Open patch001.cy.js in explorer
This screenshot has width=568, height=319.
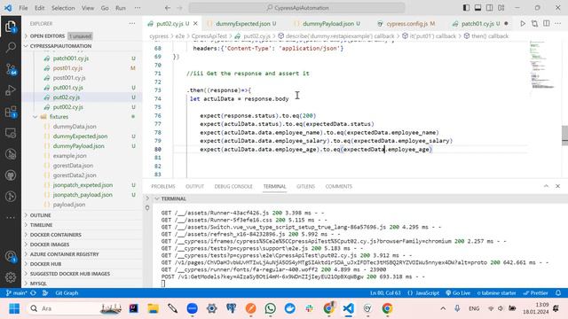coord(71,58)
